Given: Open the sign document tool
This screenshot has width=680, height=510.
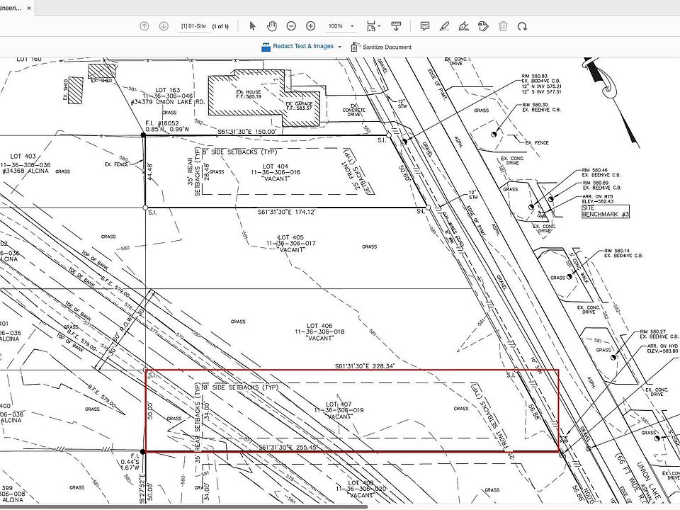Looking at the screenshot, I should point(464,26).
